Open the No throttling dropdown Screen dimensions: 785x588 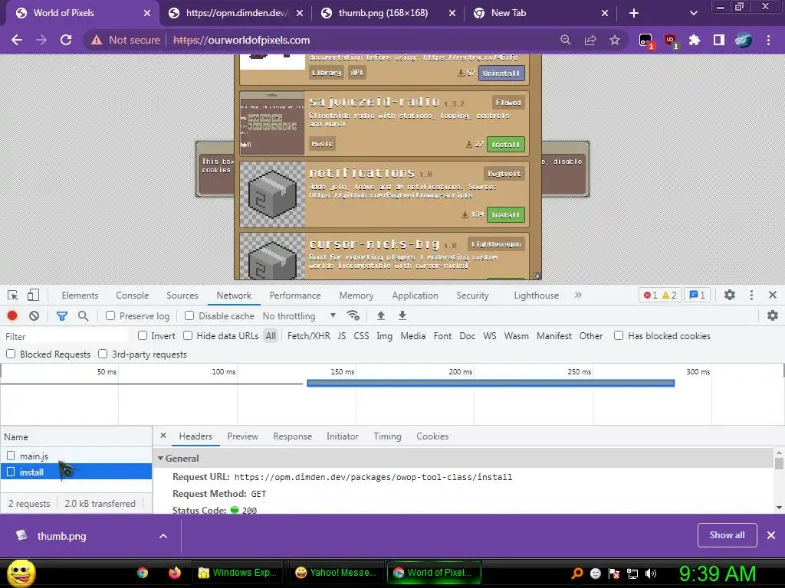(299, 316)
